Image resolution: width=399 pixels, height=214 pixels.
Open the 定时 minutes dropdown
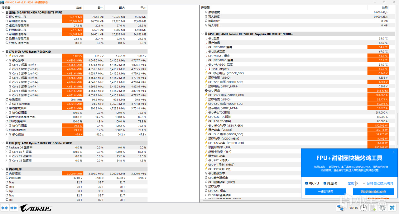click(361, 184)
